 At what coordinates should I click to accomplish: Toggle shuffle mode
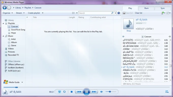(x=59, y=92)
